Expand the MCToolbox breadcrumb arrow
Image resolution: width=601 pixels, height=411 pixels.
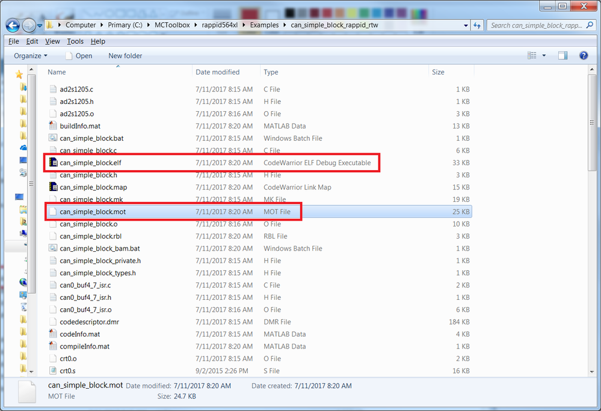coord(196,25)
